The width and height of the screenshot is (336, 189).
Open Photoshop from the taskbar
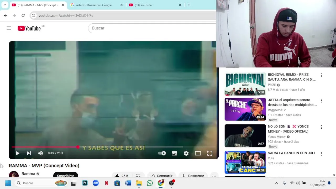[85, 183]
